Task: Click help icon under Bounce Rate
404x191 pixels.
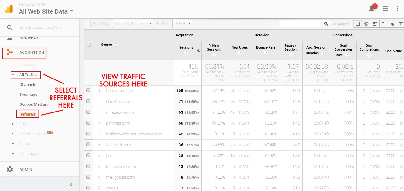Action: (266, 53)
